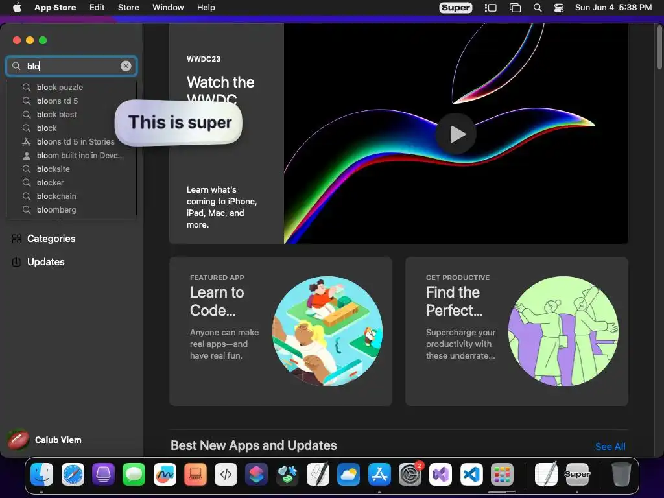The width and height of the screenshot is (664, 498).
Task: Open Control Center in menu bar
Action: click(559, 8)
